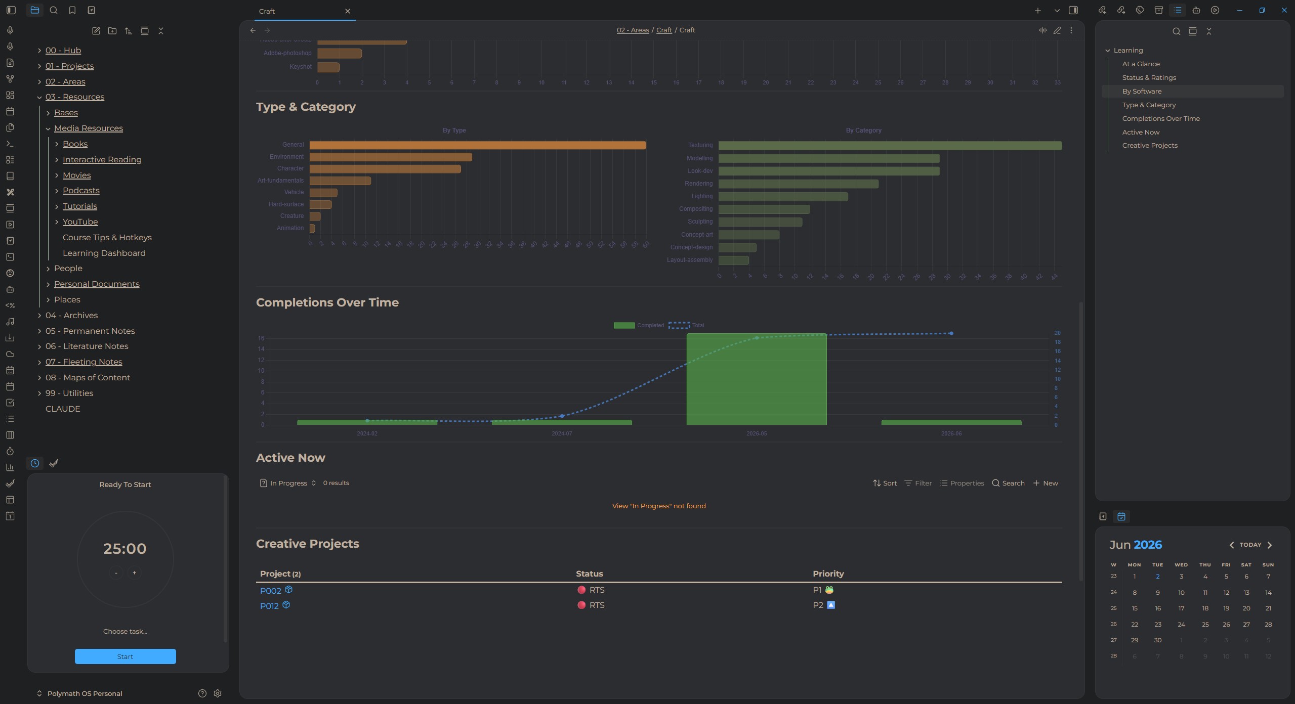Collapse all outline headings
1295x704 pixels.
1209,31
